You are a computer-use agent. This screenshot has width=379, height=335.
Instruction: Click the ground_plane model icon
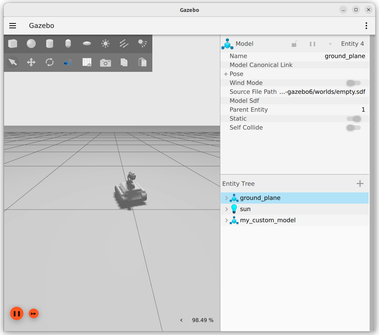234,198
